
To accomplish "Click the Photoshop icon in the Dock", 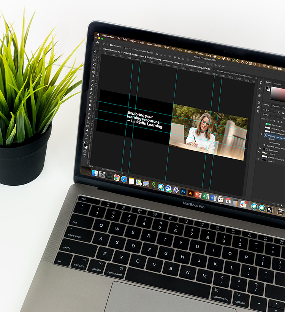I will click(x=183, y=192).
